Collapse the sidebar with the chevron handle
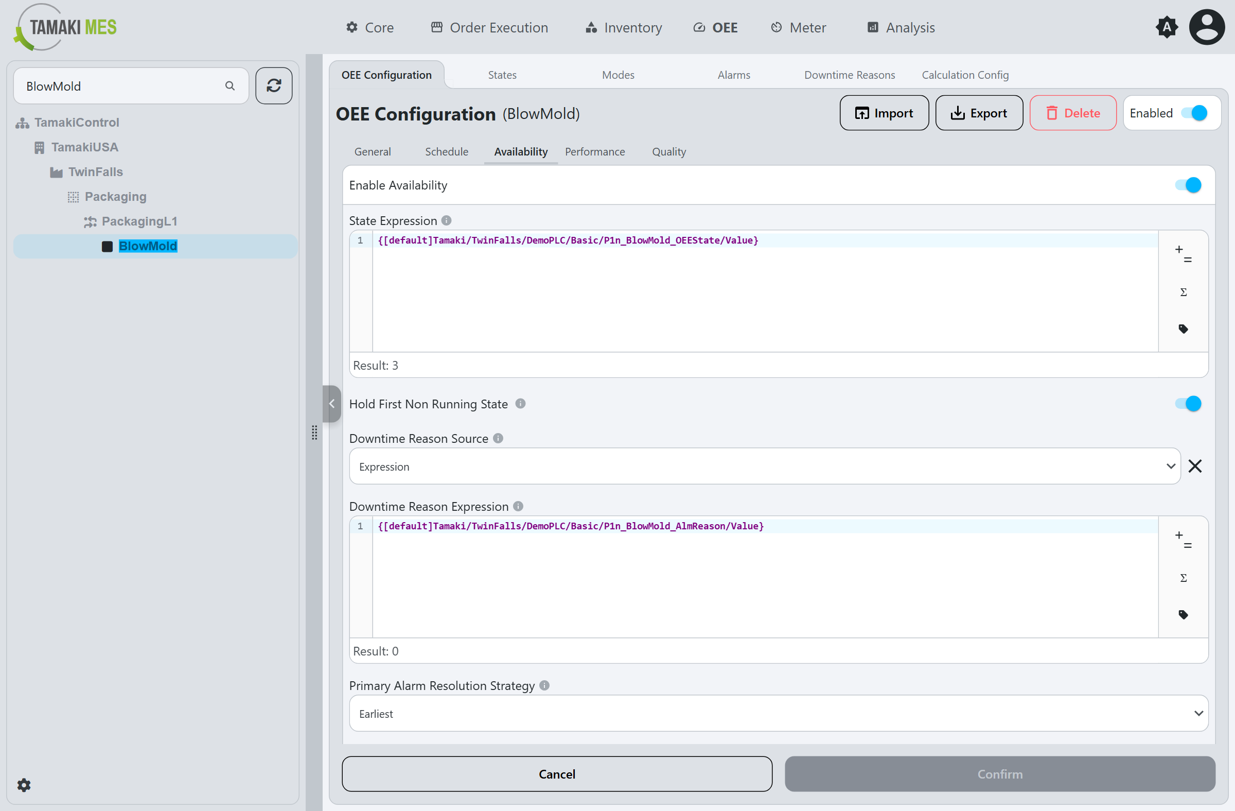 (x=331, y=403)
